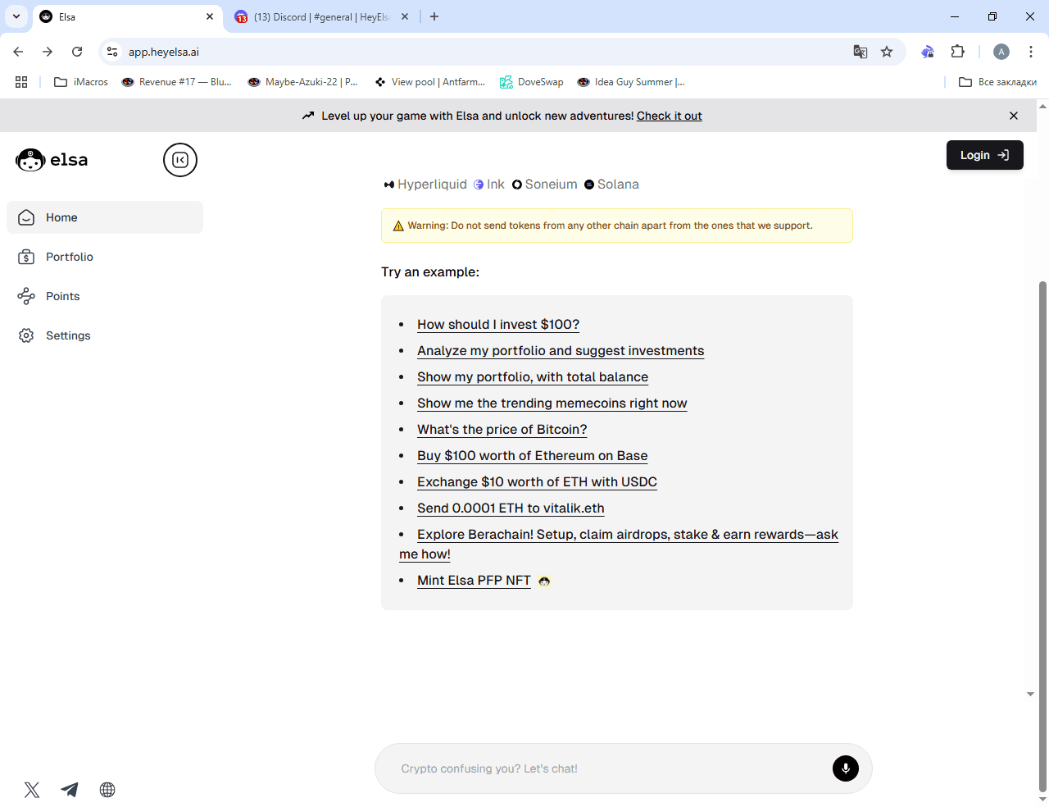Close the Elsa tab
The width and height of the screenshot is (1049, 807).
click(210, 16)
